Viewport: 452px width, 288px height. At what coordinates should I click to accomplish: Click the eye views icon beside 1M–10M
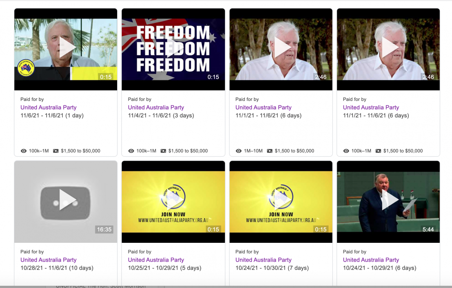click(239, 151)
